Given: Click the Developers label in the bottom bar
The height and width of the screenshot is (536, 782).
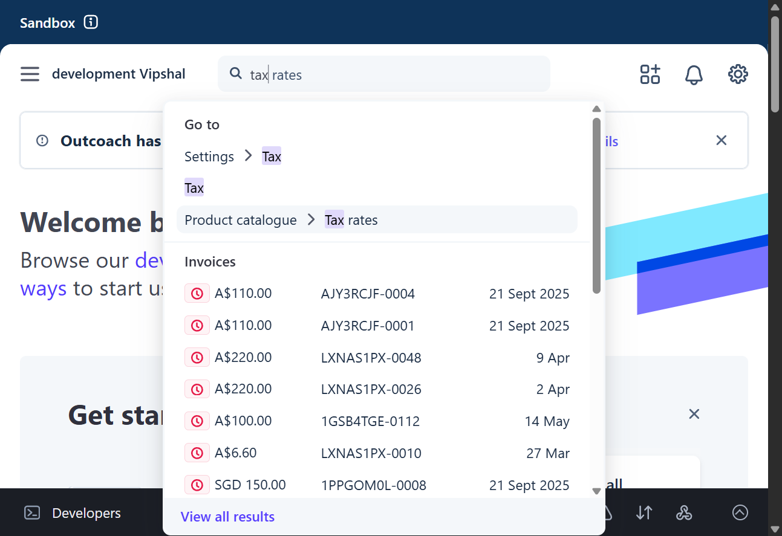Looking at the screenshot, I should (x=86, y=513).
